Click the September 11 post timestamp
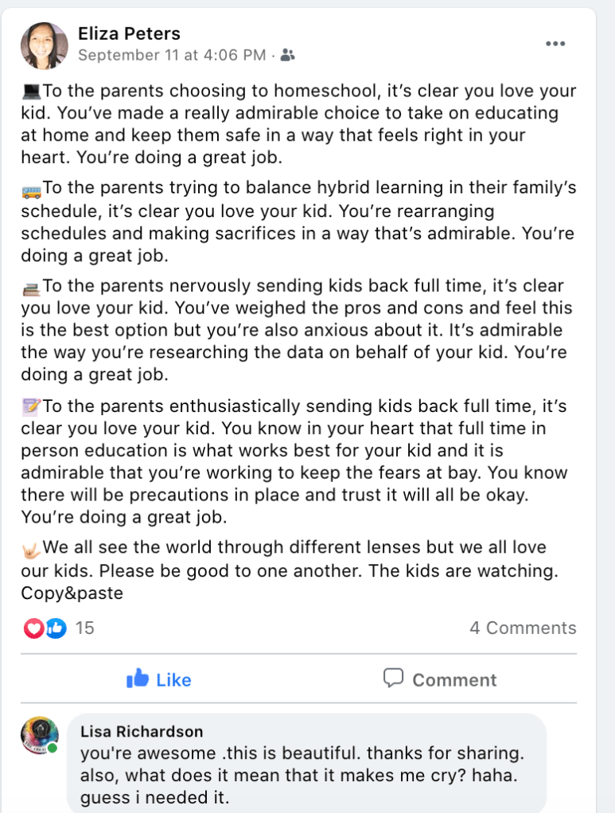The image size is (615, 813). (172, 55)
